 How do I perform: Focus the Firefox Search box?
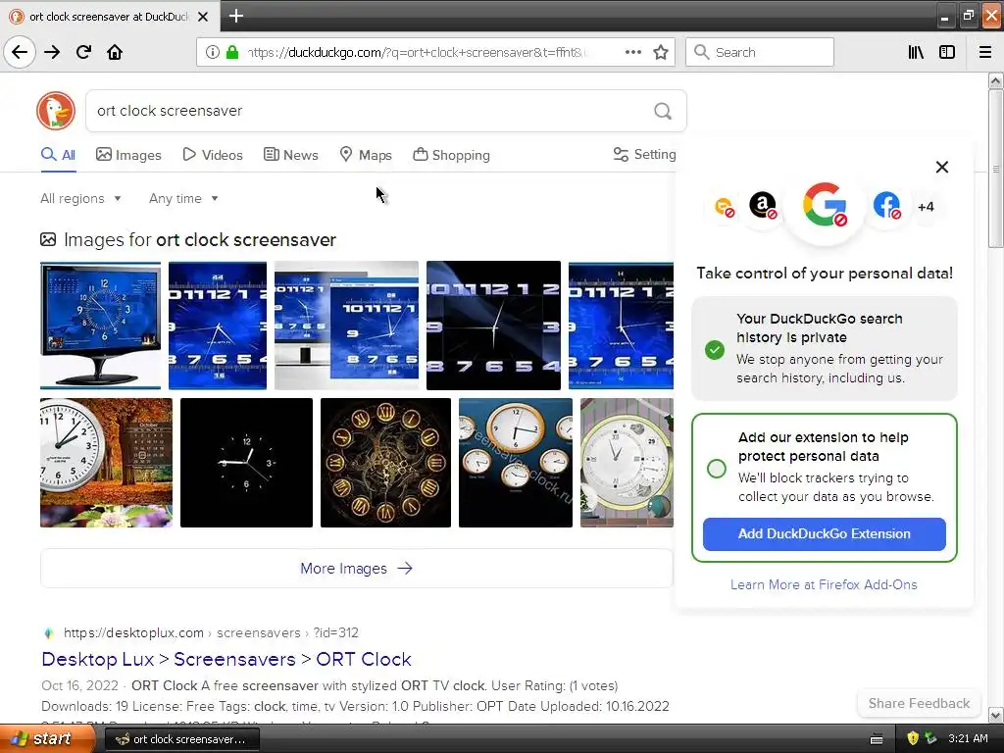[760, 52]
